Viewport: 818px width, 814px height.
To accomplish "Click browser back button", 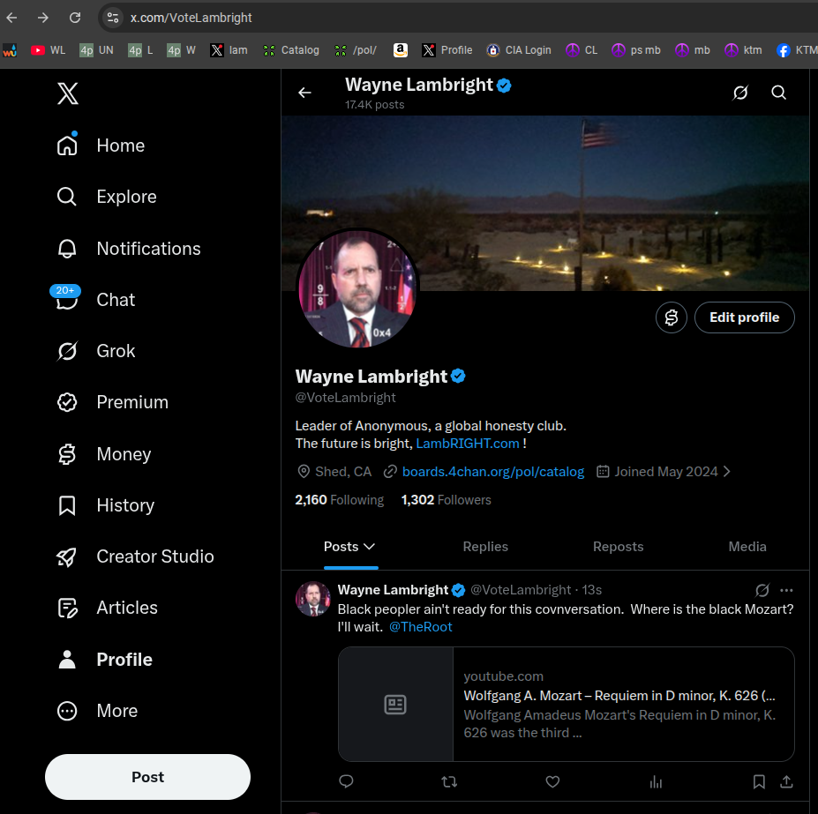I will 11,18.
